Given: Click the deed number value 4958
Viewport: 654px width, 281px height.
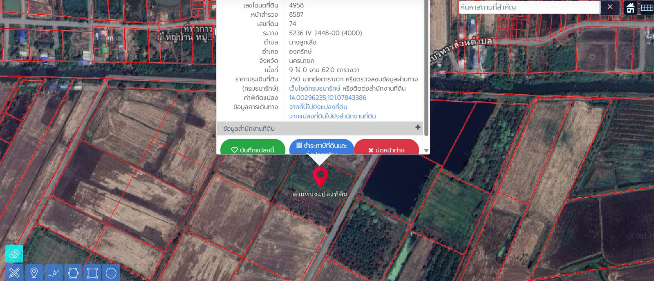Looking at the screenshot, I should pyautogui.click(x=296, y=5).
